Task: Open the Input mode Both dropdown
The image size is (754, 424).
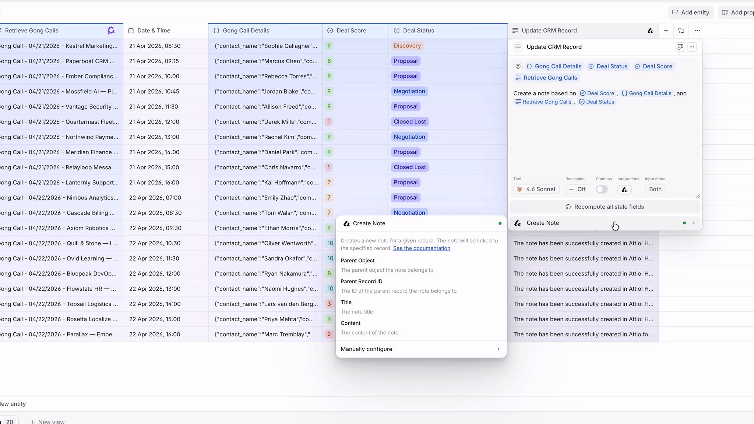Action: pyautogui.click(x=655, y=189)
